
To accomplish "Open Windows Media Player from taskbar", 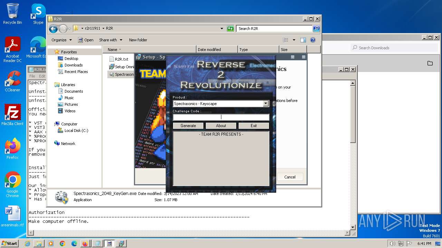I will pos(51,244).
